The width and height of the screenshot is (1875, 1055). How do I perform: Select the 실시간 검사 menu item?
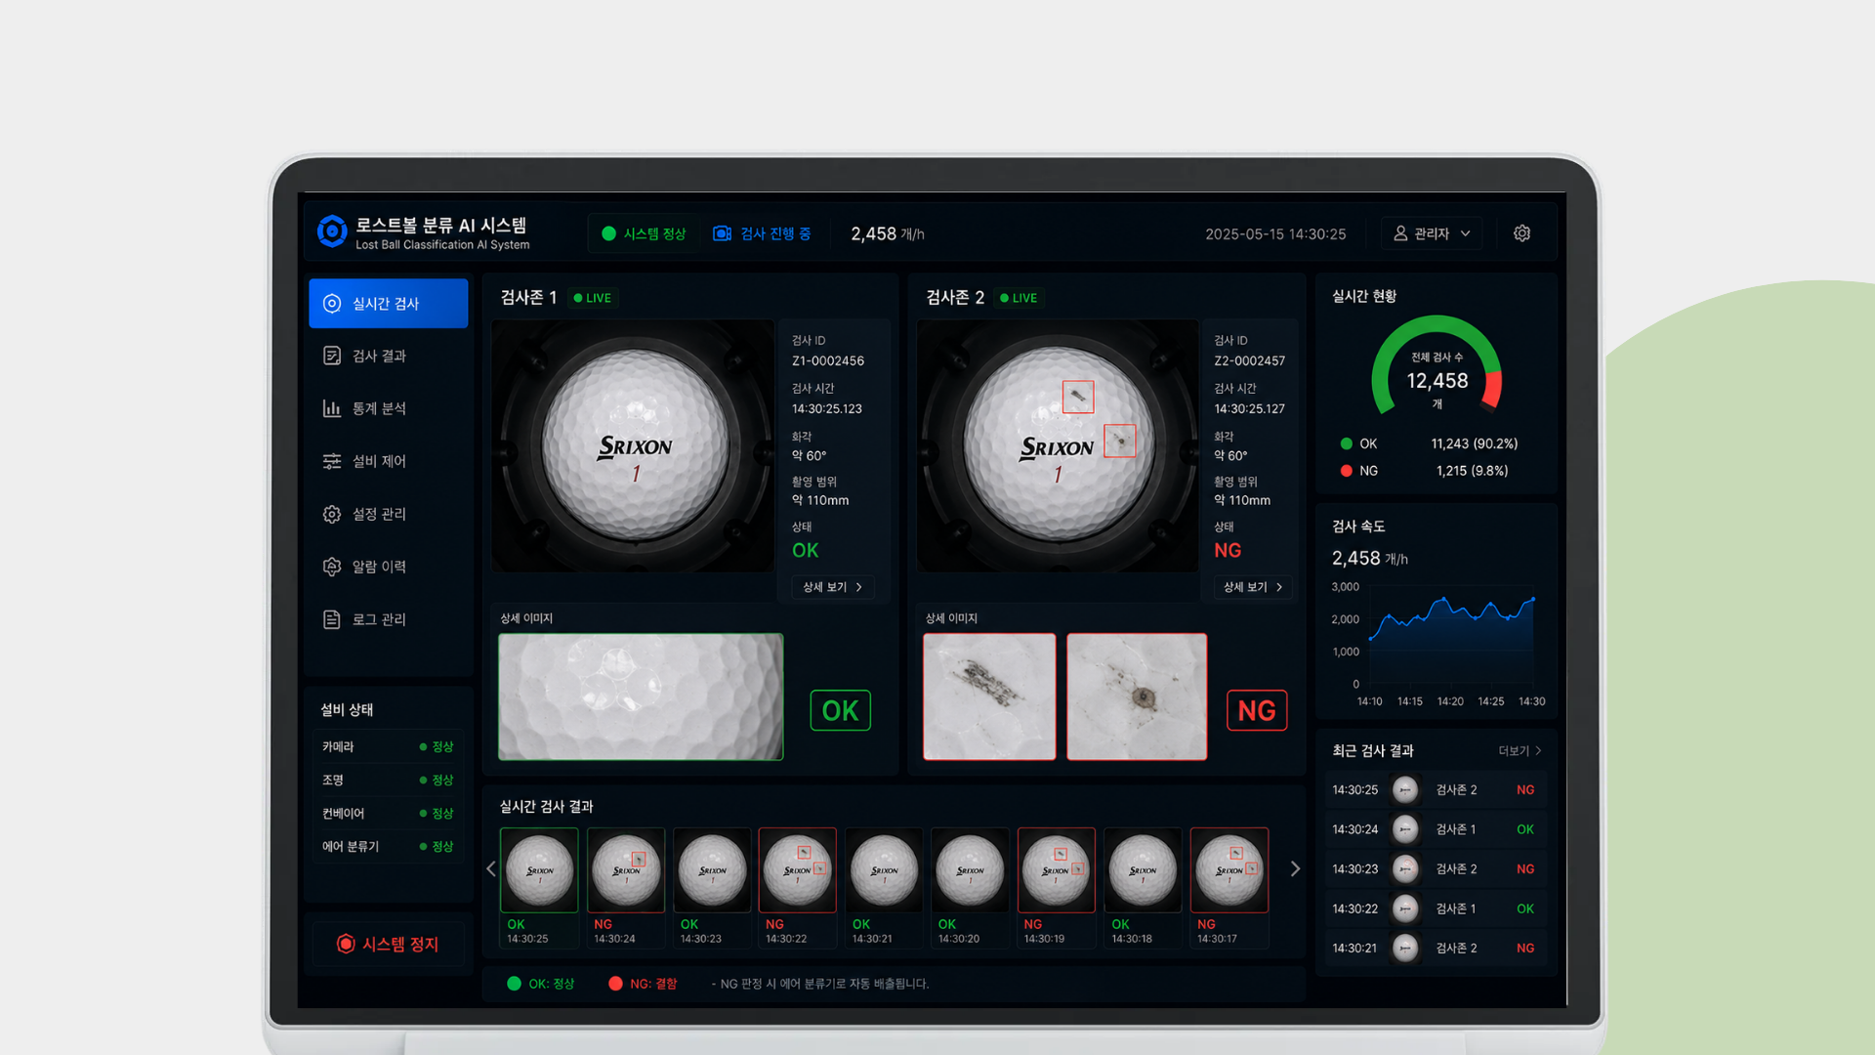click(389, 304)
